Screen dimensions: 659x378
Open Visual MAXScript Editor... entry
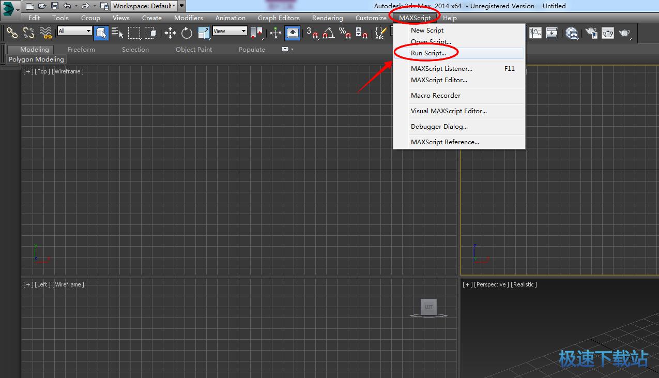pos(459,111)
